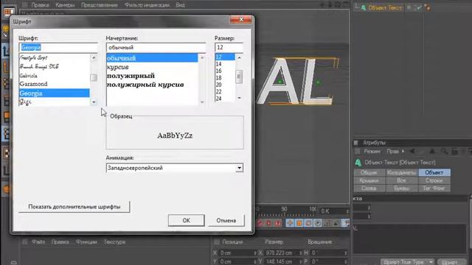
Task: Click the Шрифт... button in Attributes panel
Action: (x=452, y=262)
